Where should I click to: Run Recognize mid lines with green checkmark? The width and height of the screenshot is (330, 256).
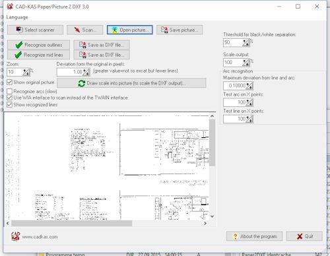point(38,55)
